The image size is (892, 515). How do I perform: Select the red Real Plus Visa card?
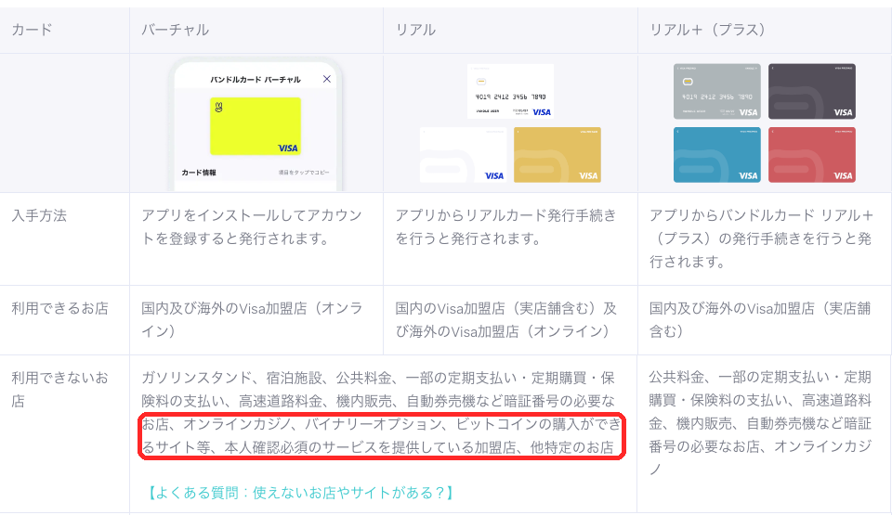coord(812,155)
